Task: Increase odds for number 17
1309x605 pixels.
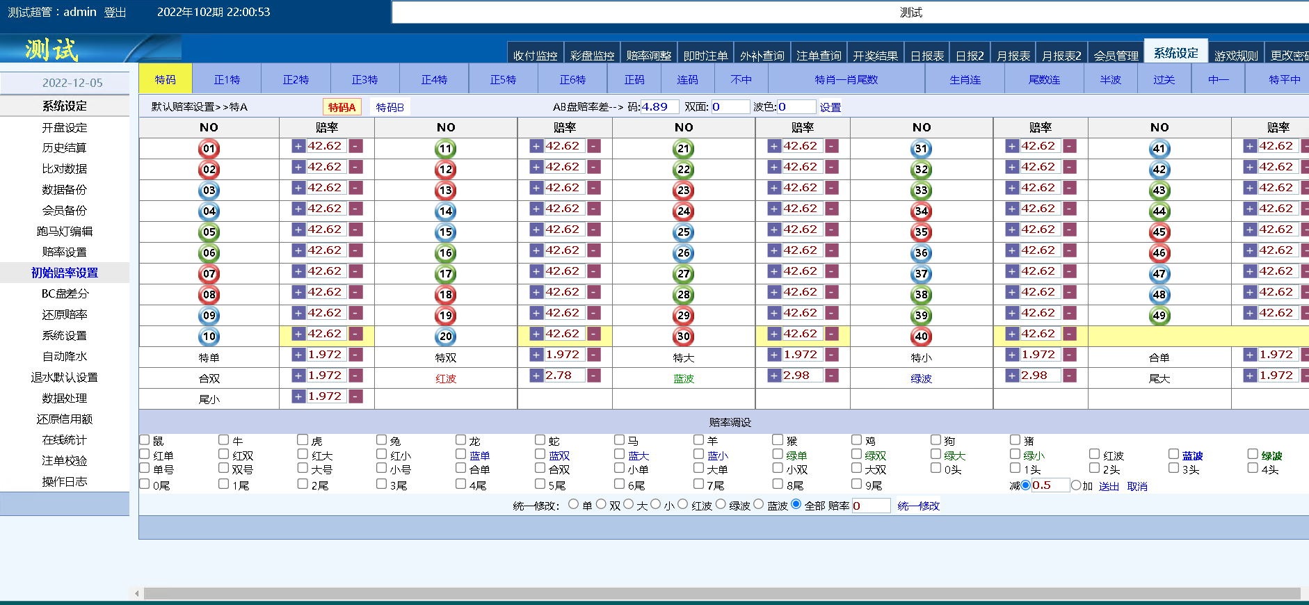Action: [536, 271]
